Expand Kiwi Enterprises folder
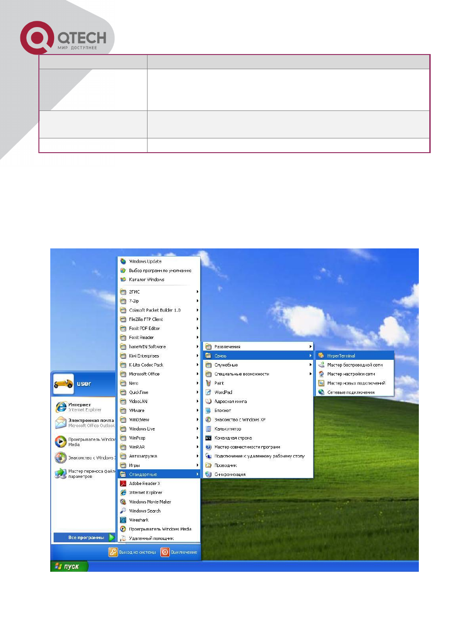The image size is (453, 640). click(159, 356)
